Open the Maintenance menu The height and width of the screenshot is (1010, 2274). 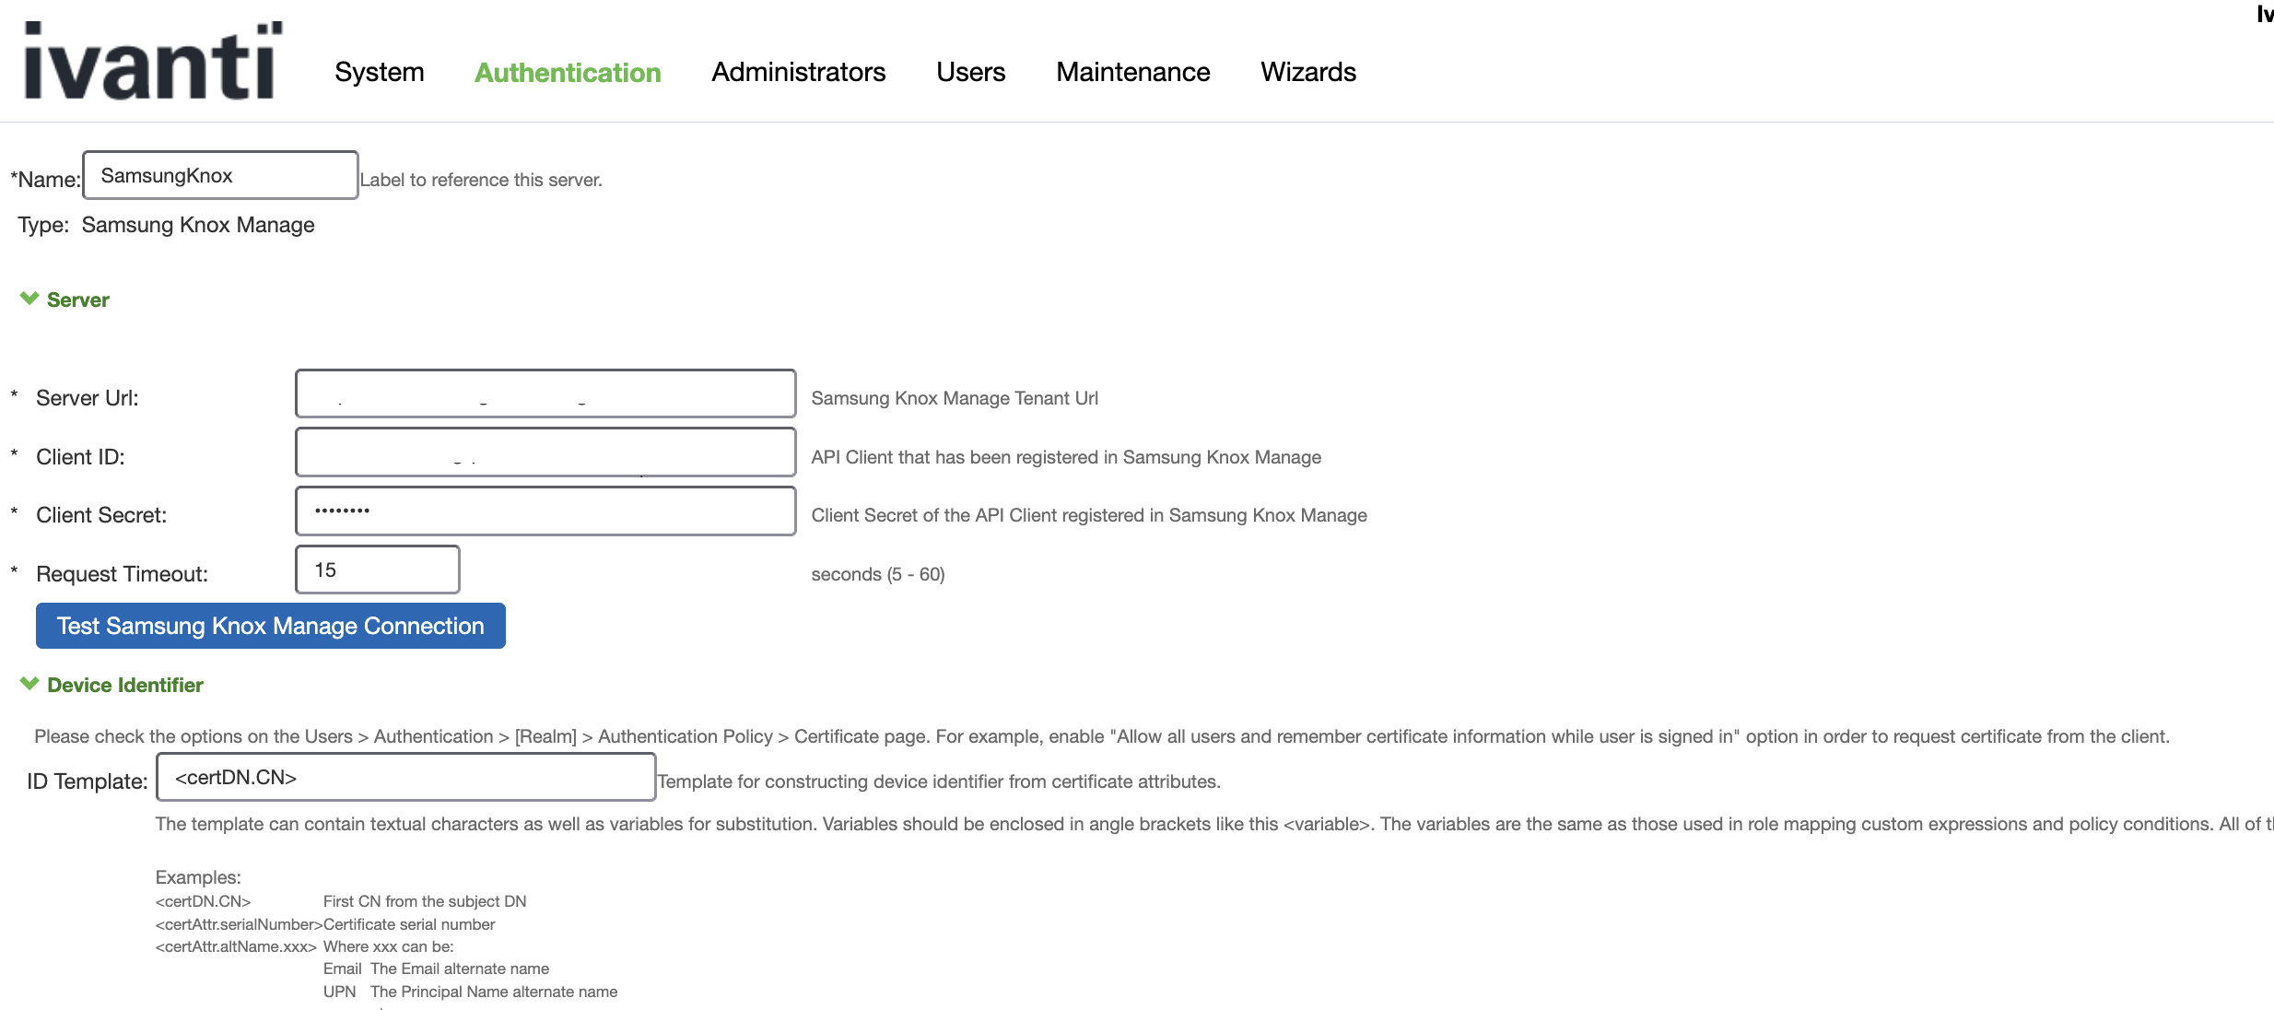[1132, 72]
